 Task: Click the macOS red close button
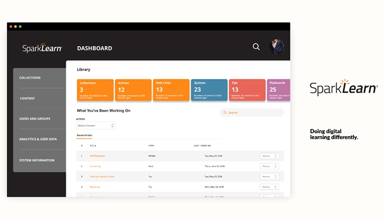(x=11, y=26)
